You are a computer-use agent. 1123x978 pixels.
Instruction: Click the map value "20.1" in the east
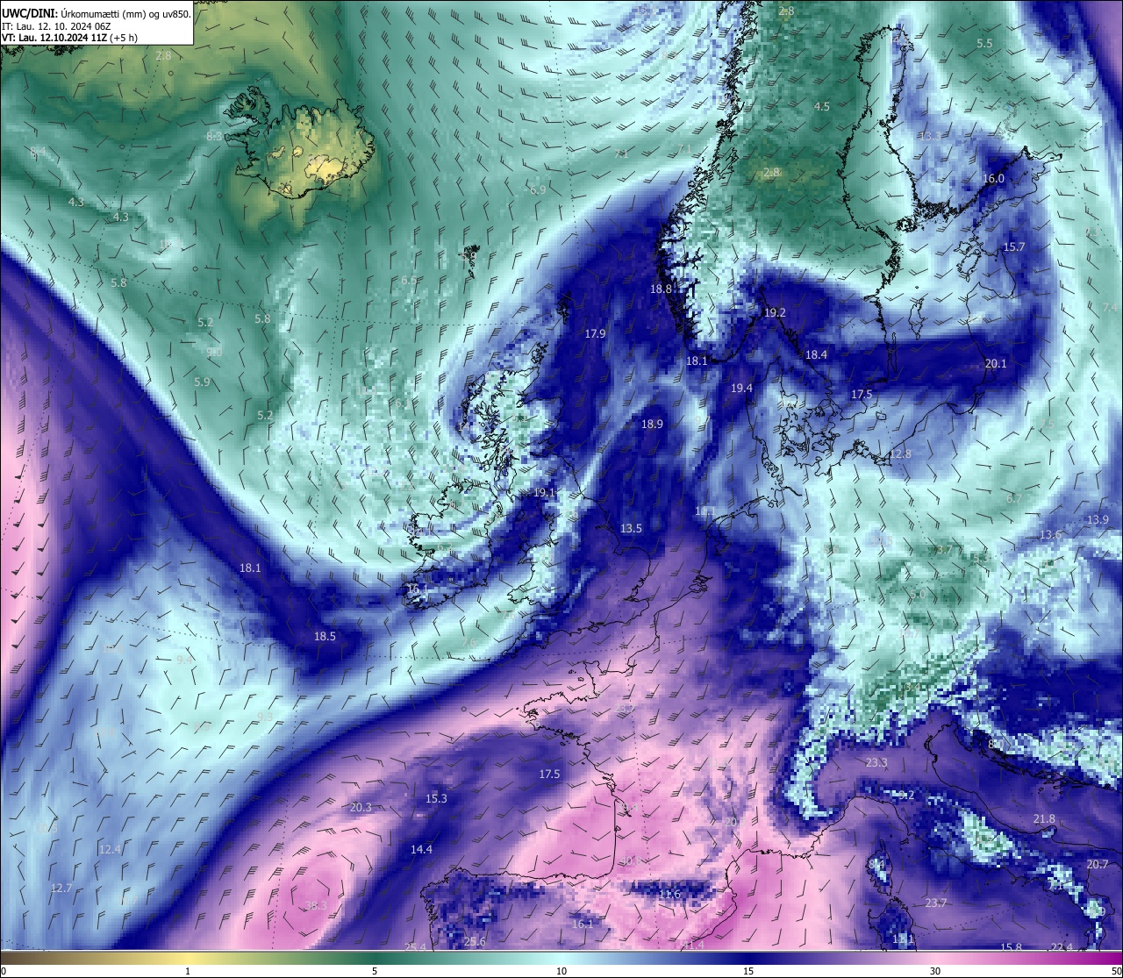[x=996, y=363]
